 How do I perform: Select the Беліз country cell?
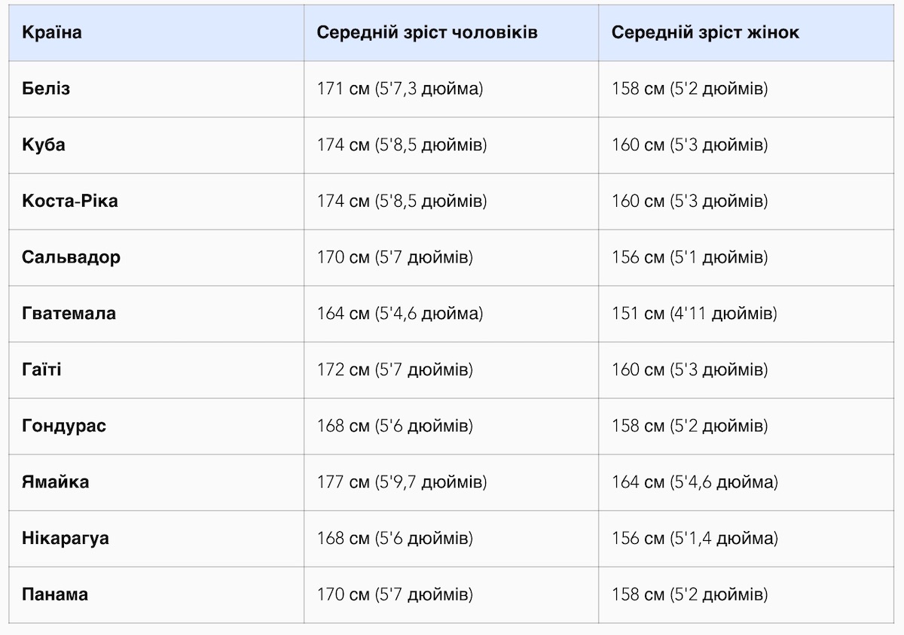pyautogui.click(x=46, y=89)
